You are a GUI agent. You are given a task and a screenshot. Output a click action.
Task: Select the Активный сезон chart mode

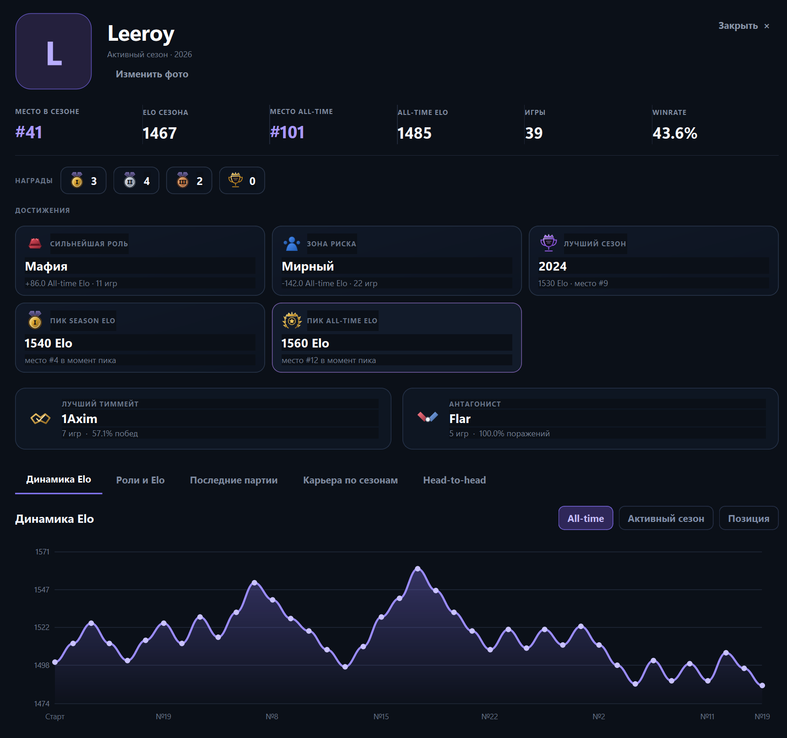point(666,518)
